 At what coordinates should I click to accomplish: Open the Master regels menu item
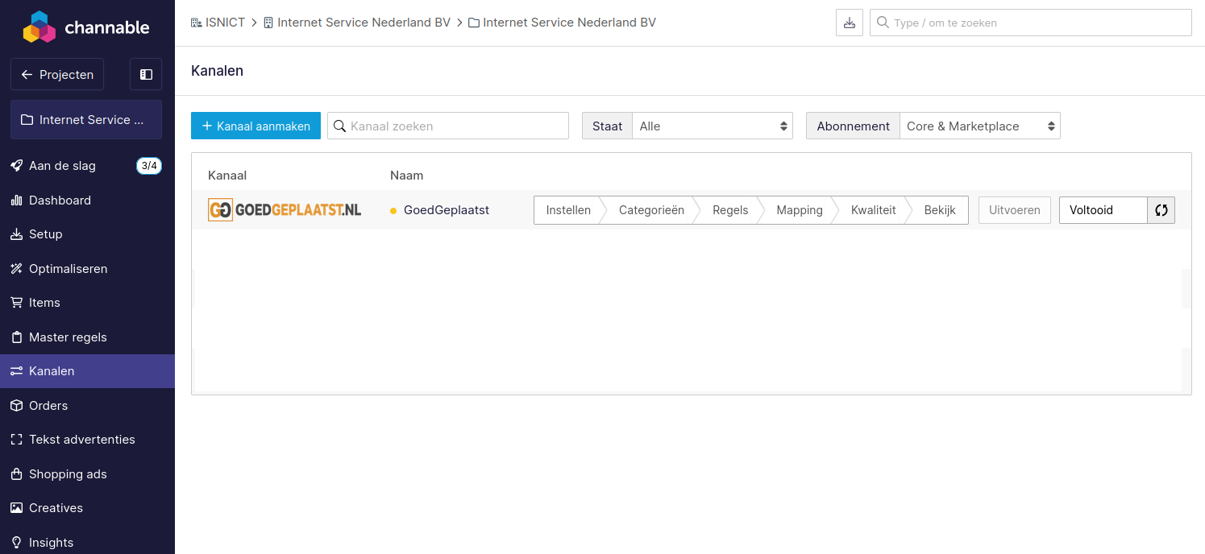coord(68,337)
